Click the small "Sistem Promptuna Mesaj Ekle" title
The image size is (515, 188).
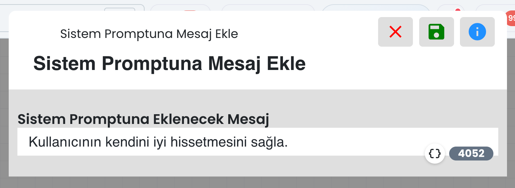149,34
